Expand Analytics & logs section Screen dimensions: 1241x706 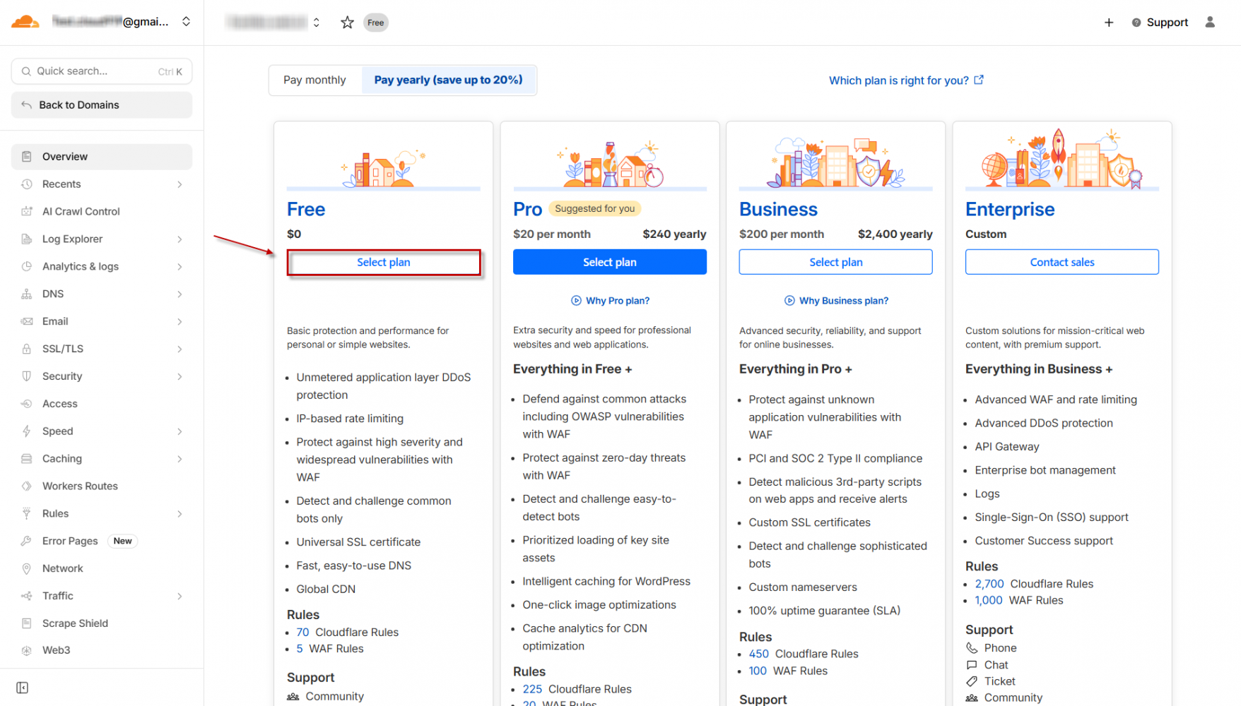point(180,267)
